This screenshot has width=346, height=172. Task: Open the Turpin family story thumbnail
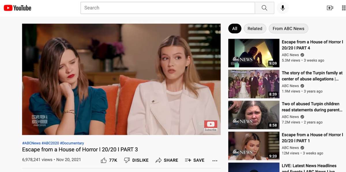(254, 84)
